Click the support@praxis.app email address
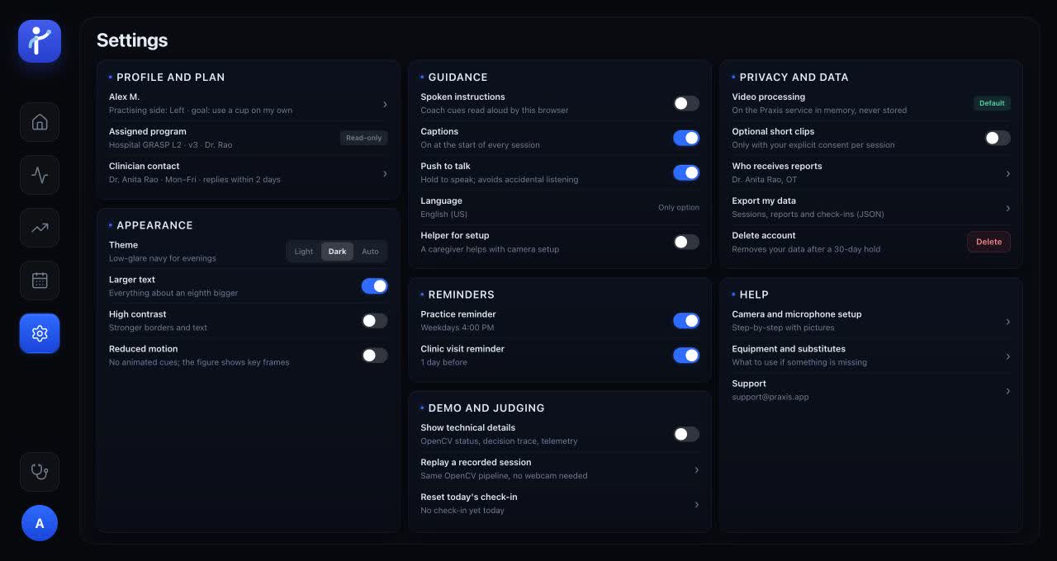Image resolution: width=1057 pixels, height=561 pixels. 770,397
